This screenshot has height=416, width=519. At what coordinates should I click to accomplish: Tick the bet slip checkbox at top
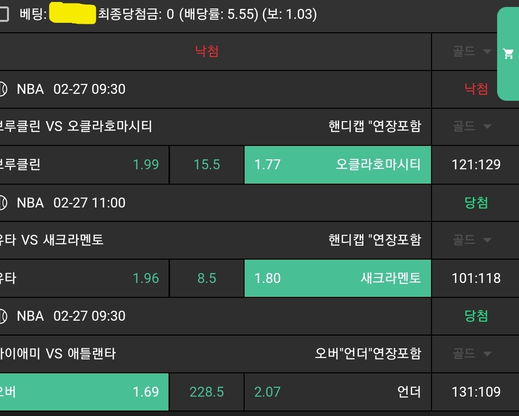pyautogui.click(x=3, y=14)
